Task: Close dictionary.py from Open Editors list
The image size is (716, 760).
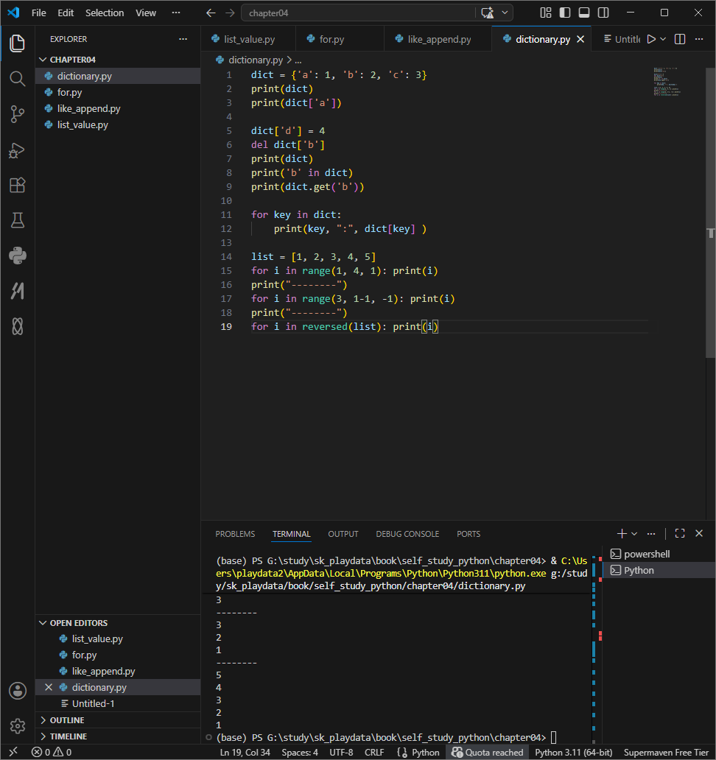Action: coord(49,687)
